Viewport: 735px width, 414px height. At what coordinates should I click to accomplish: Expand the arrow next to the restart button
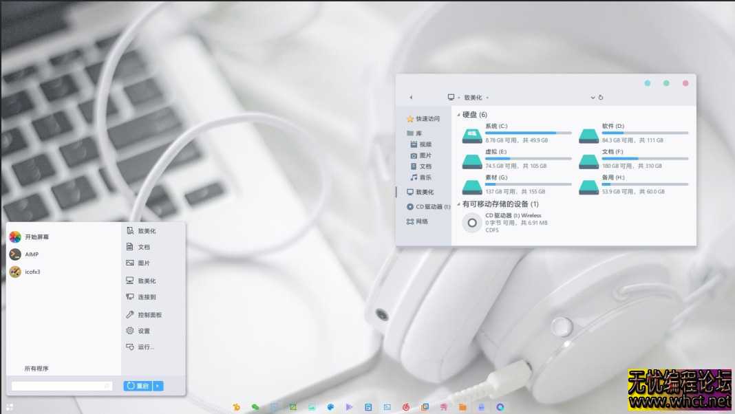coord(157,386)
